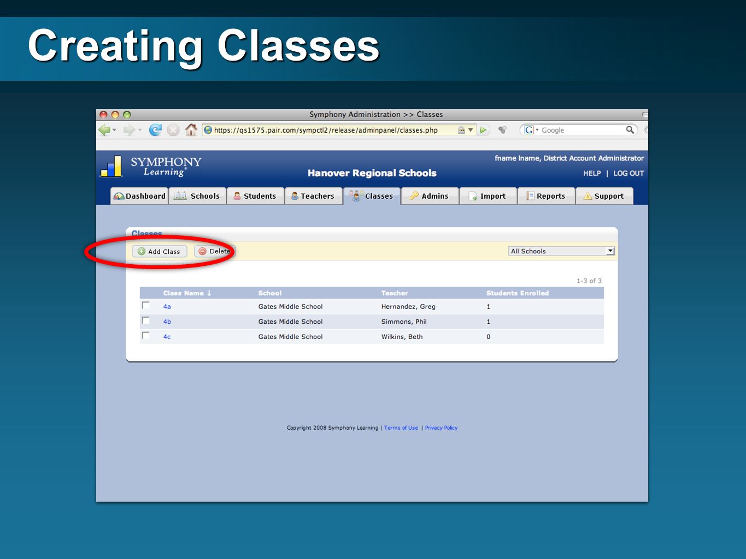
Task: Sort by Students Enrolled column header
Action: click(x=518, y=293)
